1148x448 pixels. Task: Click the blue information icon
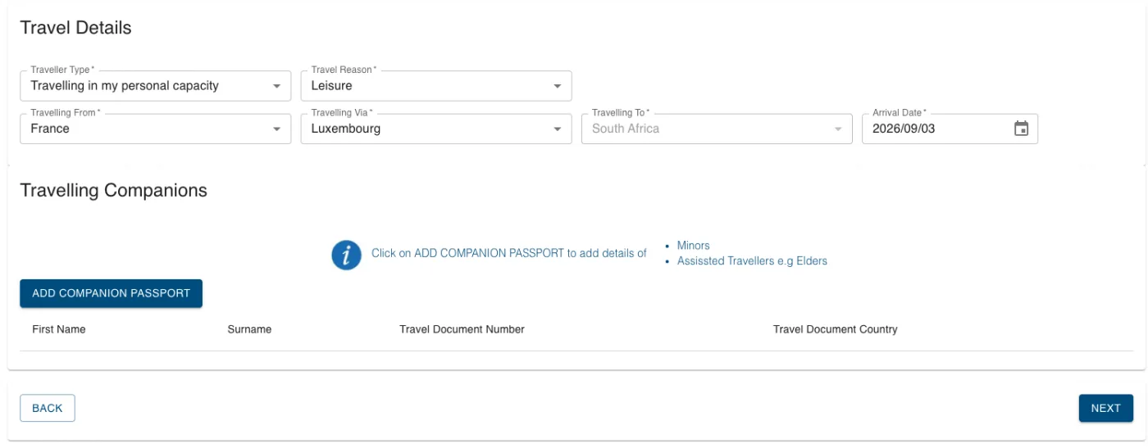click(346, 255)
